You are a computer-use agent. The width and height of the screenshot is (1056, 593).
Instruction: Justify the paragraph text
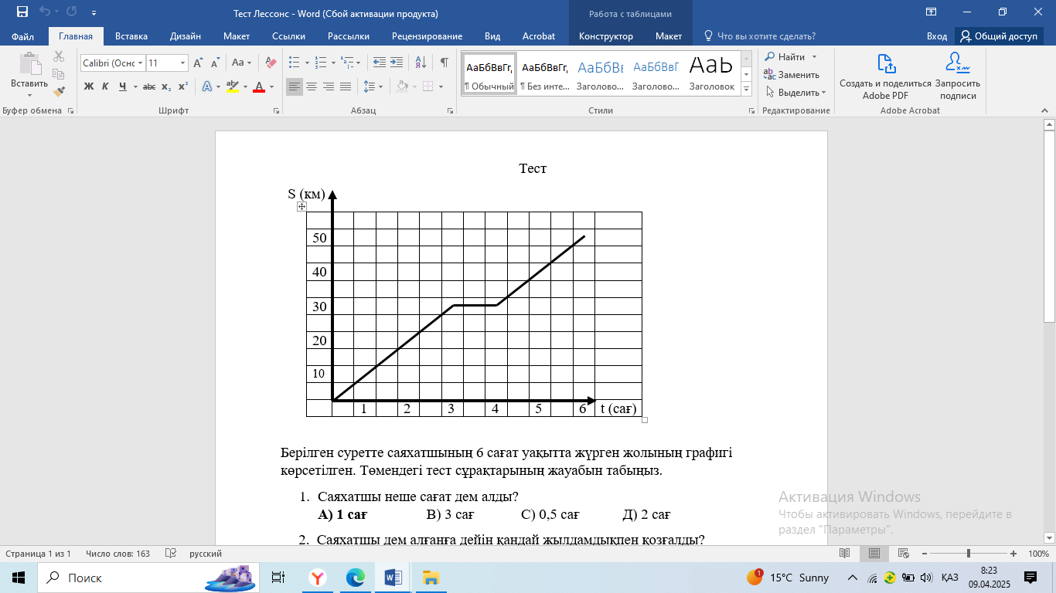[346, 86]
